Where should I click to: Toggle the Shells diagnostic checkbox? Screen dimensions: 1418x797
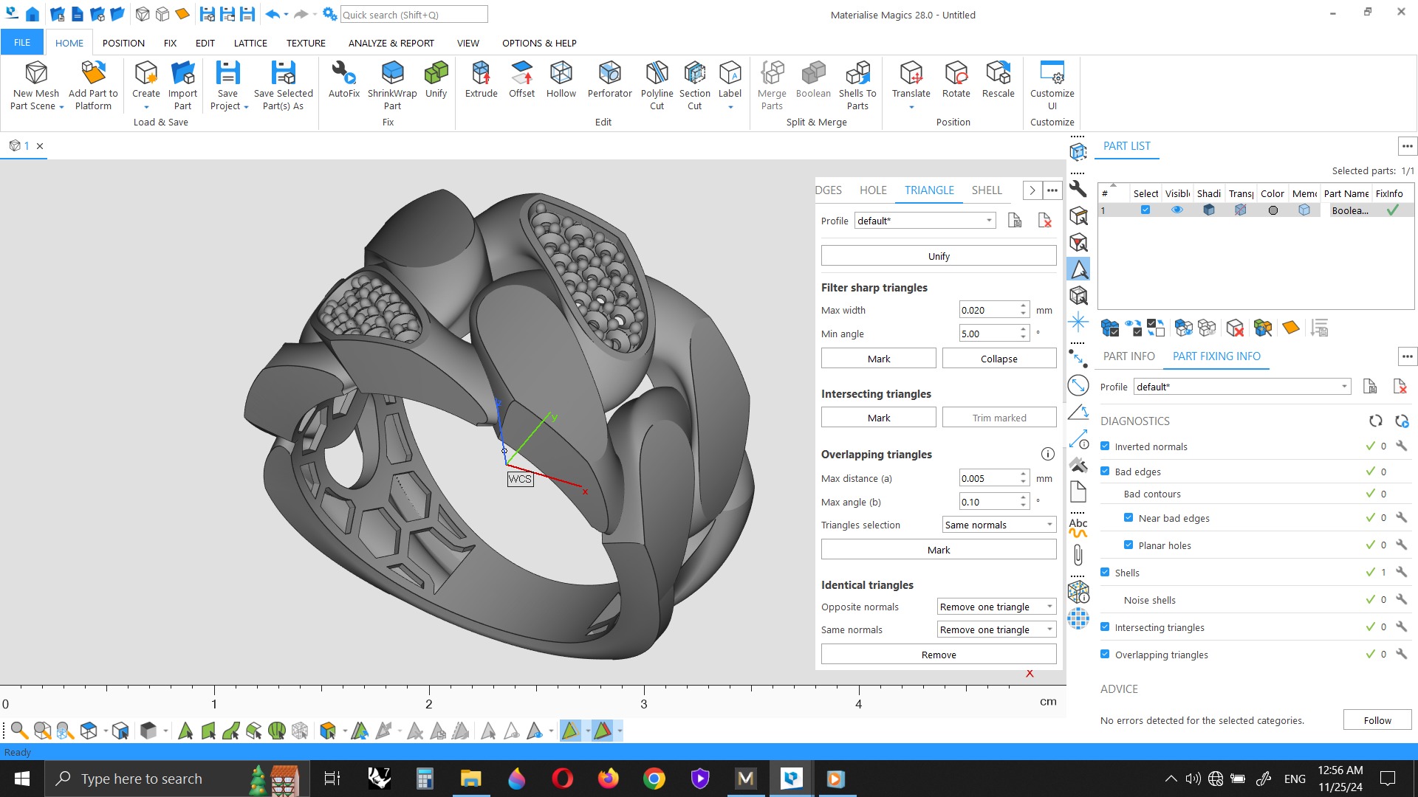tap(1105, 572)
